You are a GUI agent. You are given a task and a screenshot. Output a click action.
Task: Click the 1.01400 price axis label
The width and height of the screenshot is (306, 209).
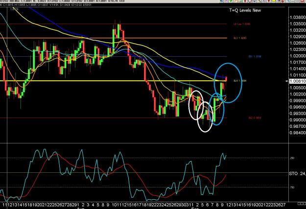pos(298,69)
